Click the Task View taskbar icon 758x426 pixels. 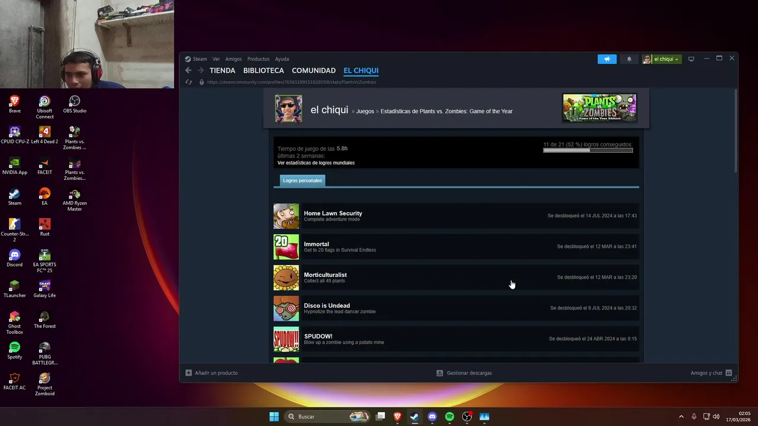[x=381, y=417]
